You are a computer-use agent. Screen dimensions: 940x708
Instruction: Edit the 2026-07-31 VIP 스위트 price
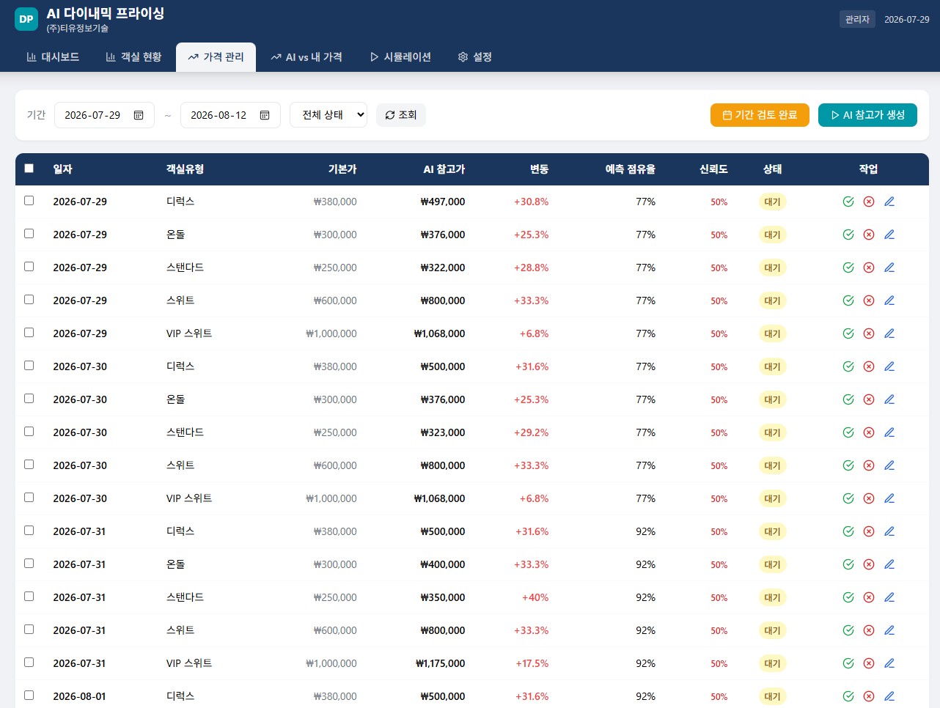(x=889, y=663)
